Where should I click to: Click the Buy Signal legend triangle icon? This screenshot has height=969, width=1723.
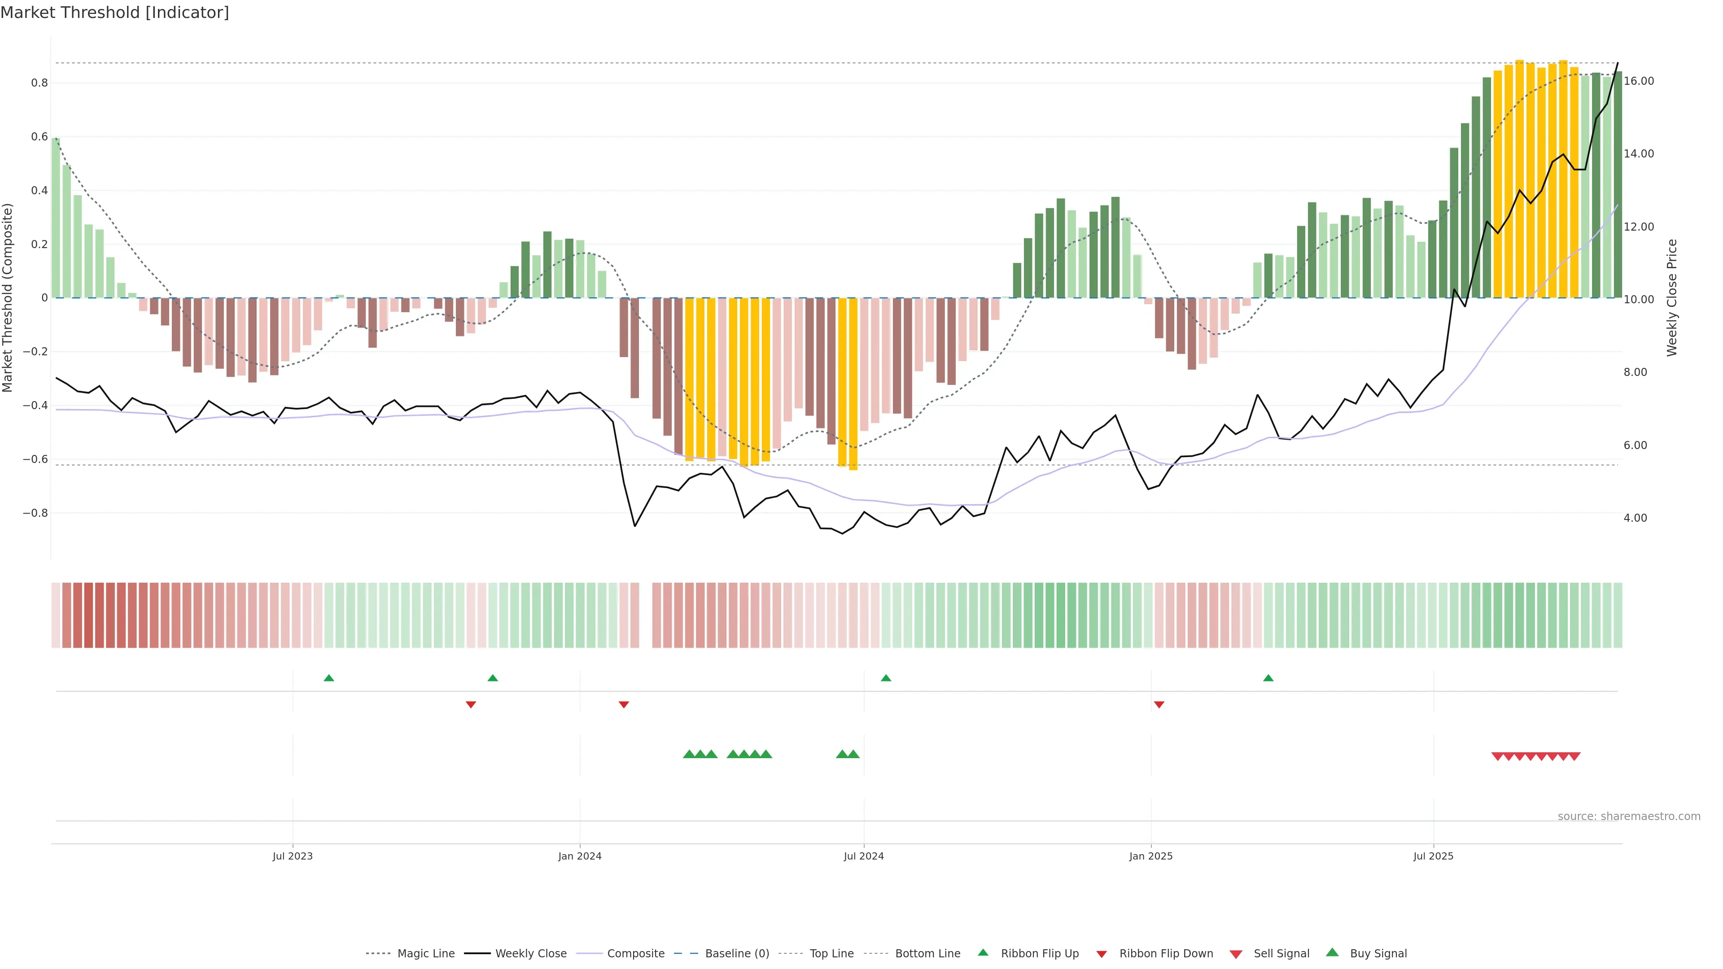[1332, 952]
